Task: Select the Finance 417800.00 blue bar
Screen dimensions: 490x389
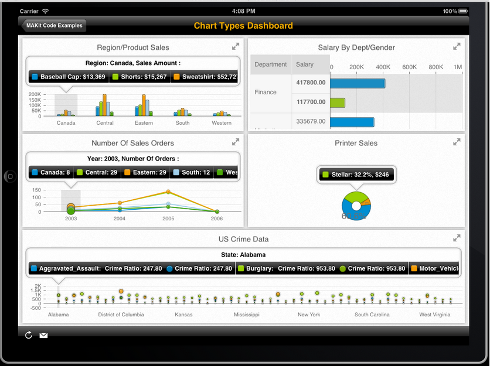Action: [357, 83]
